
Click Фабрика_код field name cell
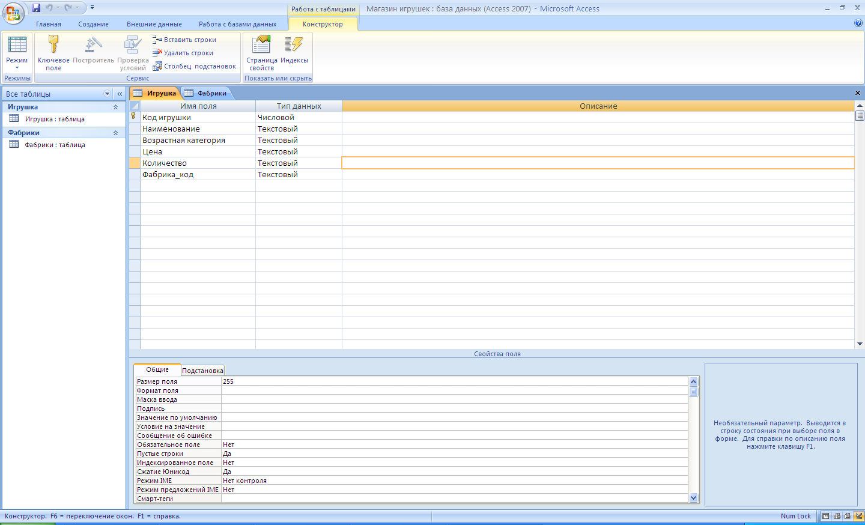(198, 175)
